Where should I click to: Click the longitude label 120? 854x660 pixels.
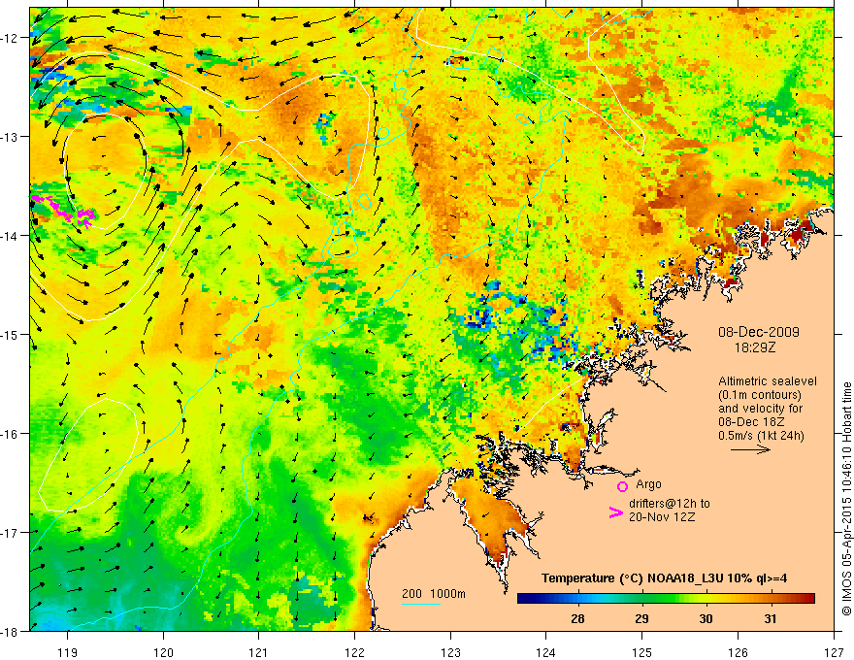[163, 652]
